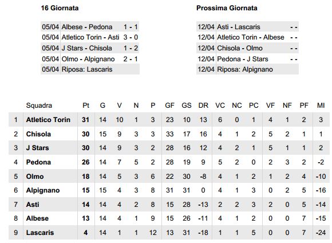
Task: Select the Albese row in the standings
Action: 169,218
